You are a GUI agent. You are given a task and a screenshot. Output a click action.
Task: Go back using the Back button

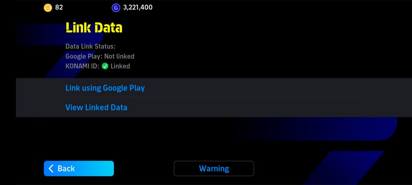[x=79, y=169]
